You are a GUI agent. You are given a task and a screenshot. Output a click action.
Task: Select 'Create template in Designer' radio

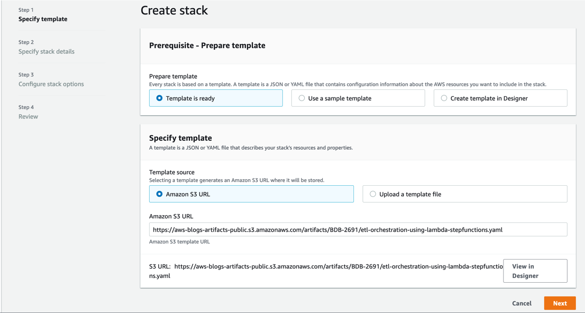click(444, 98)
